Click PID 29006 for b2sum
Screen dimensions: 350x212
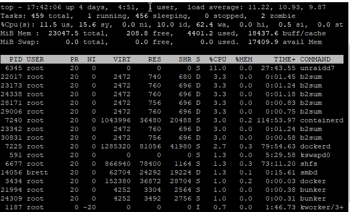tap(11, 111)
